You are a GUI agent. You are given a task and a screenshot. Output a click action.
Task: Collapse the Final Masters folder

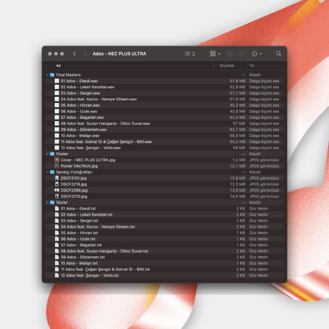click(47, 74)
